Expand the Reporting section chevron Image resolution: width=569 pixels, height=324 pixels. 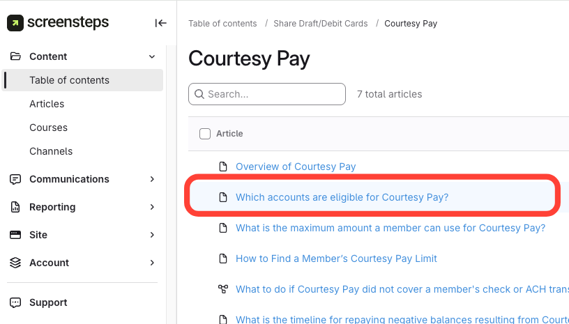coord(152,207)
